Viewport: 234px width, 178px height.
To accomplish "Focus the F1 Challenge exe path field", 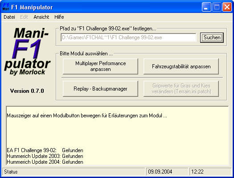I will coord(128,37).
